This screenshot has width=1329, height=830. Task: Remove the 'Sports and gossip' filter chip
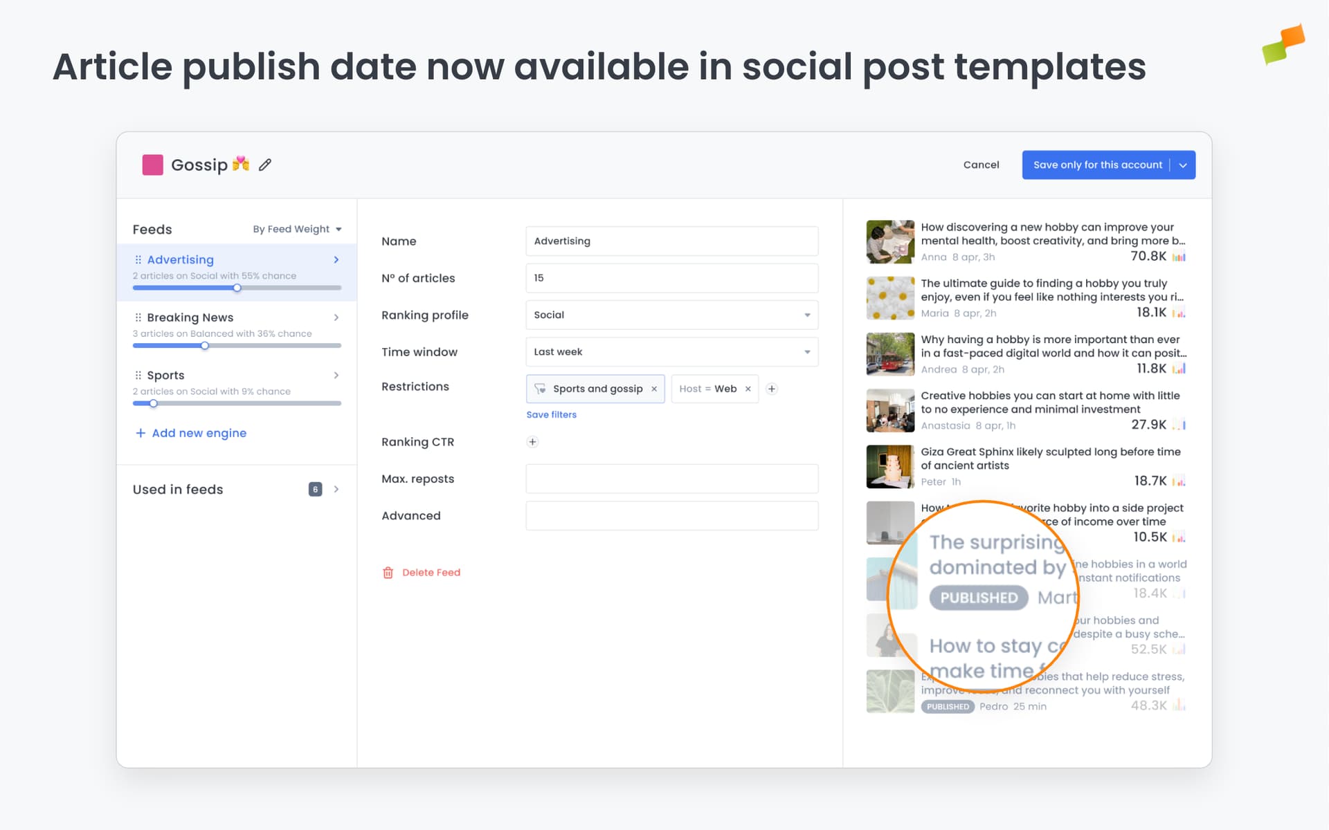click(654, 389)
